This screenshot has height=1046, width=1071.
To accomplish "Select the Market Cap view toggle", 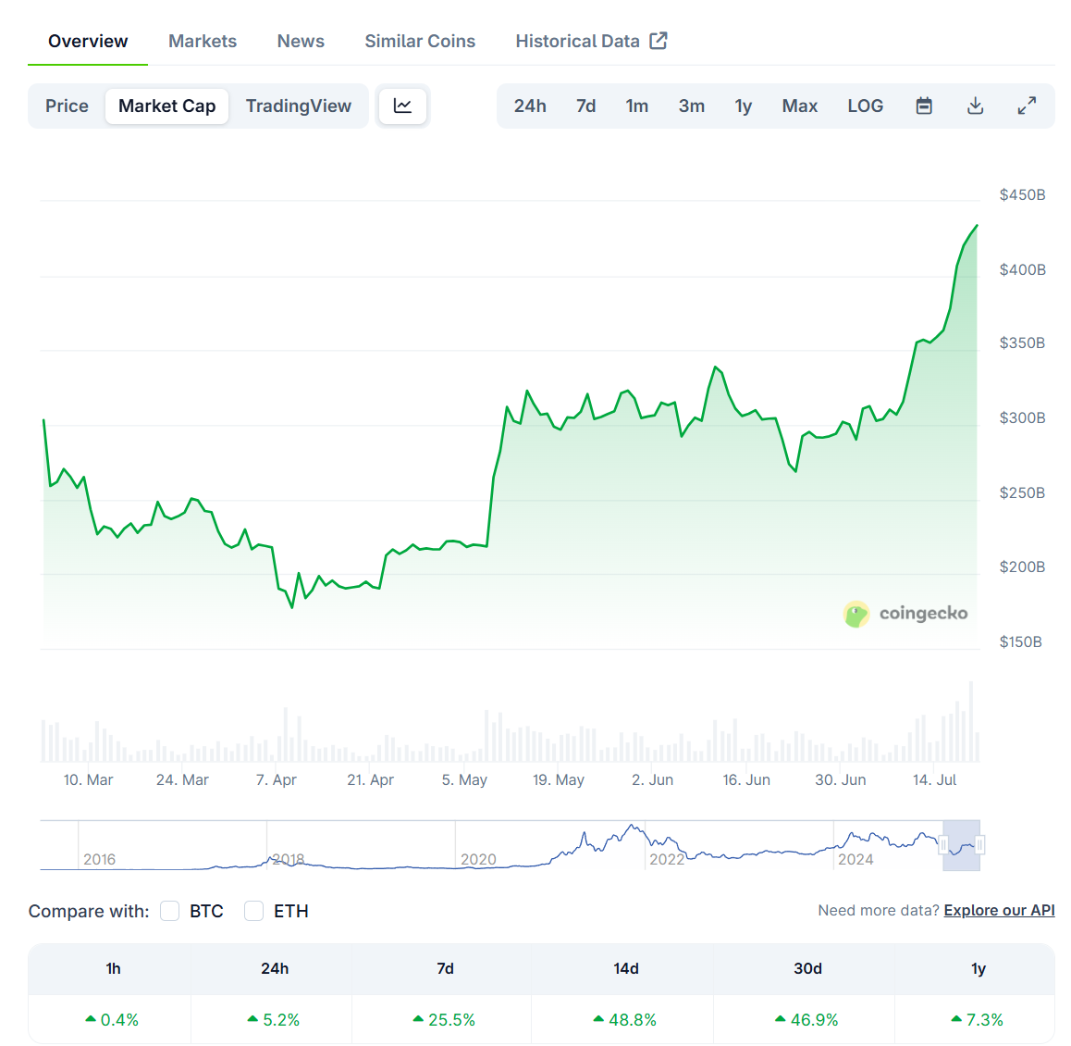I will coord(166,106).
